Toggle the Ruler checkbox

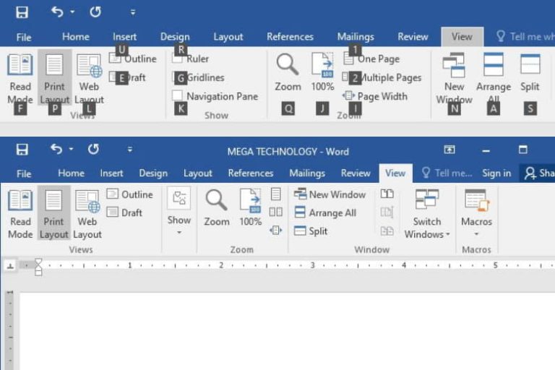tap(178, 59)
